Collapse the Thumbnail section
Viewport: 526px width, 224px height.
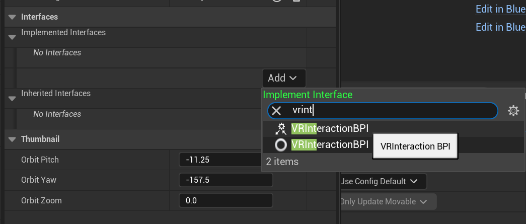[12, 139]
